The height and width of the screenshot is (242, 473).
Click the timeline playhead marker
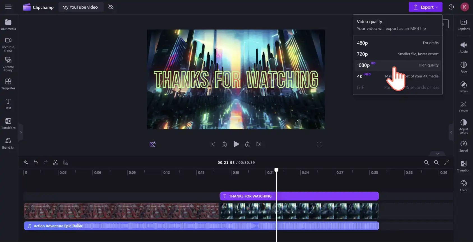point(276,170)
